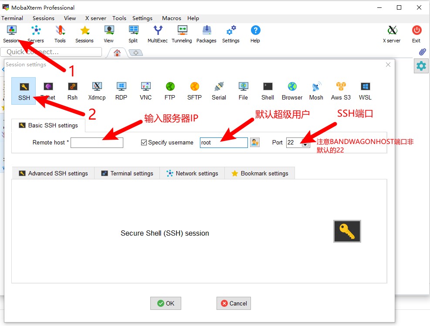Image resolution: width=430 pixels, height=326 pixels.
Task: Select the SSH session type icon
Action: point(24,91)
